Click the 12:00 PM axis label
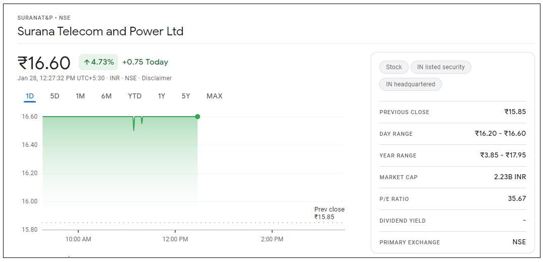Viewport: 543px width, 262px height. coord(175,239)
